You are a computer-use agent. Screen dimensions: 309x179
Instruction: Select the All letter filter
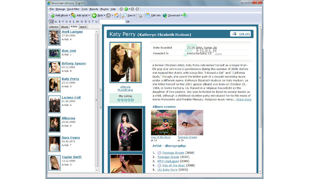point(51,22)
